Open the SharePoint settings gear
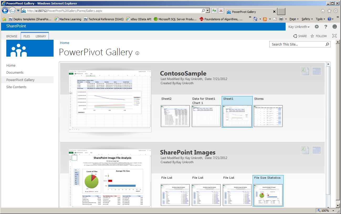Screen dimensions: 341x214 (317, 27)
